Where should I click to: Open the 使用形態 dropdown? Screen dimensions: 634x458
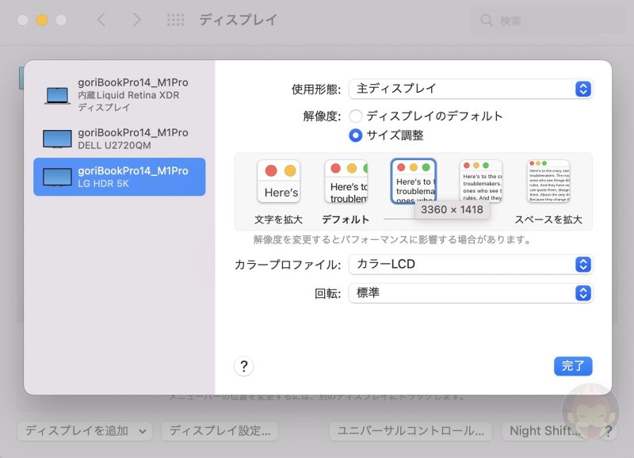pyautogui.click(x=471, y=89)
